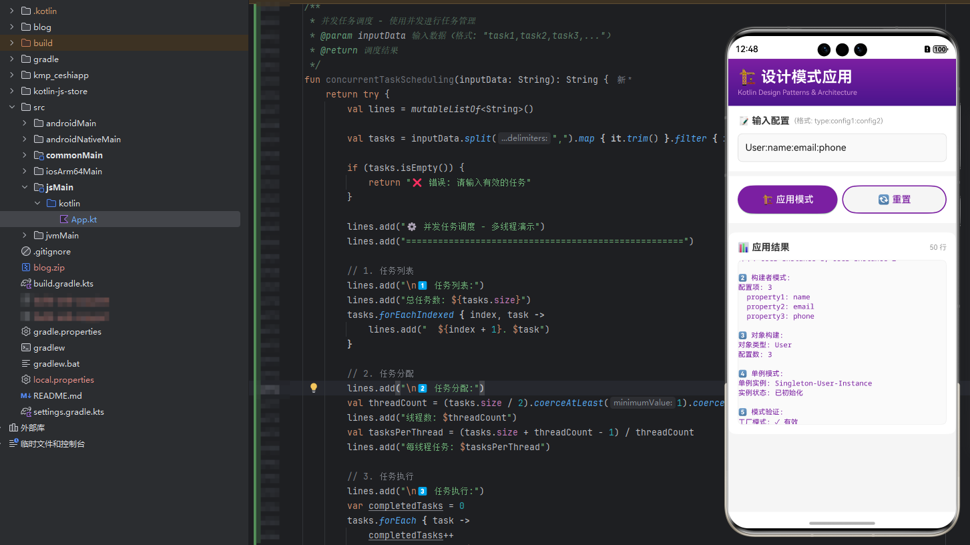The image size is (970, 545).
Task: Expand the gradle folder chevron
Action: (x=12, y=59)
